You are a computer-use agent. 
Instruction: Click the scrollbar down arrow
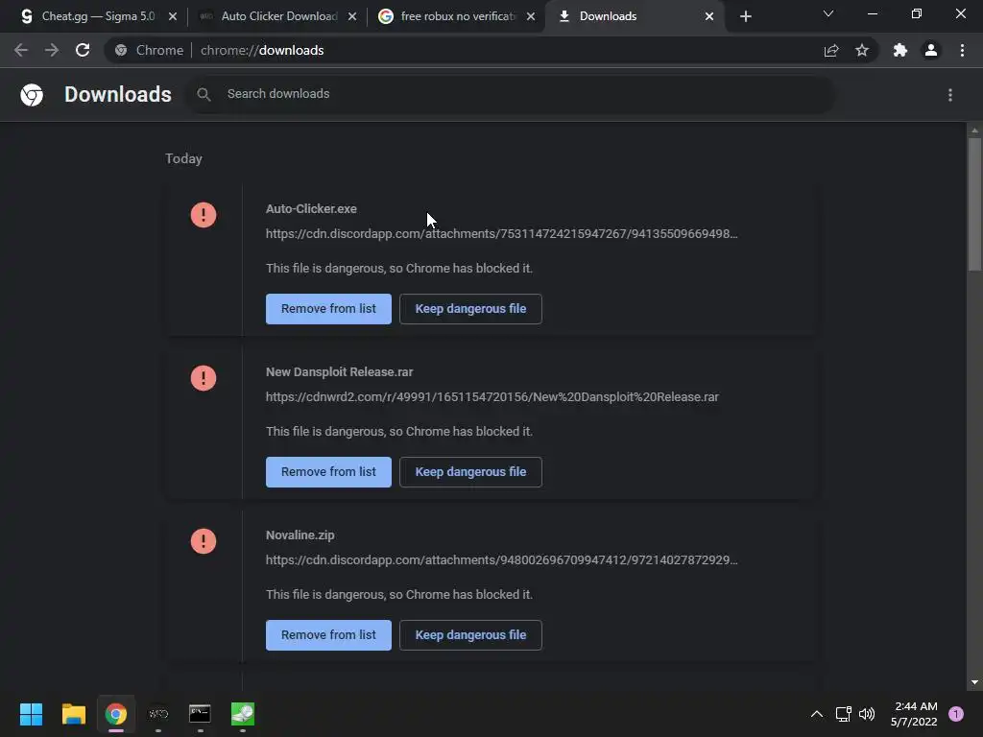coord(974,682)
